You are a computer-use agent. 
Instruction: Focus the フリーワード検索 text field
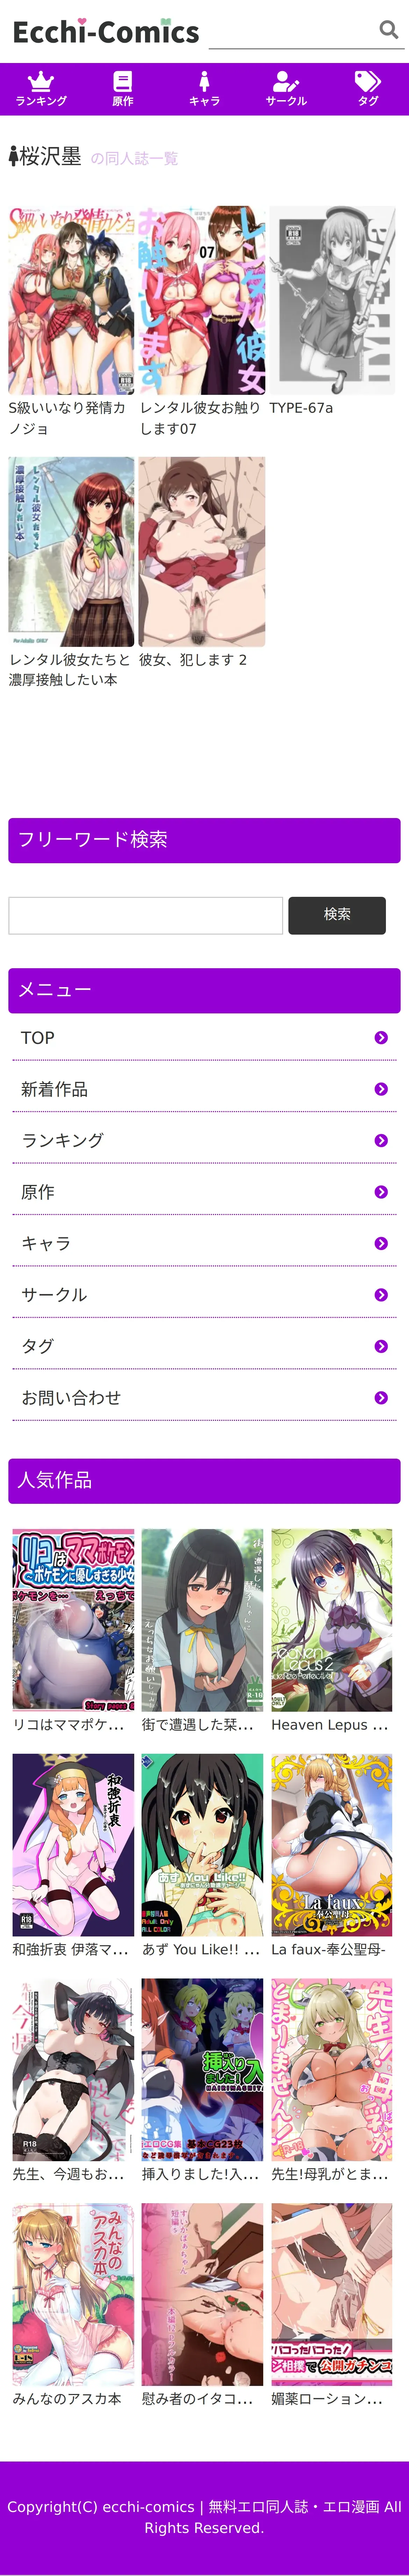tap(146, 915)
